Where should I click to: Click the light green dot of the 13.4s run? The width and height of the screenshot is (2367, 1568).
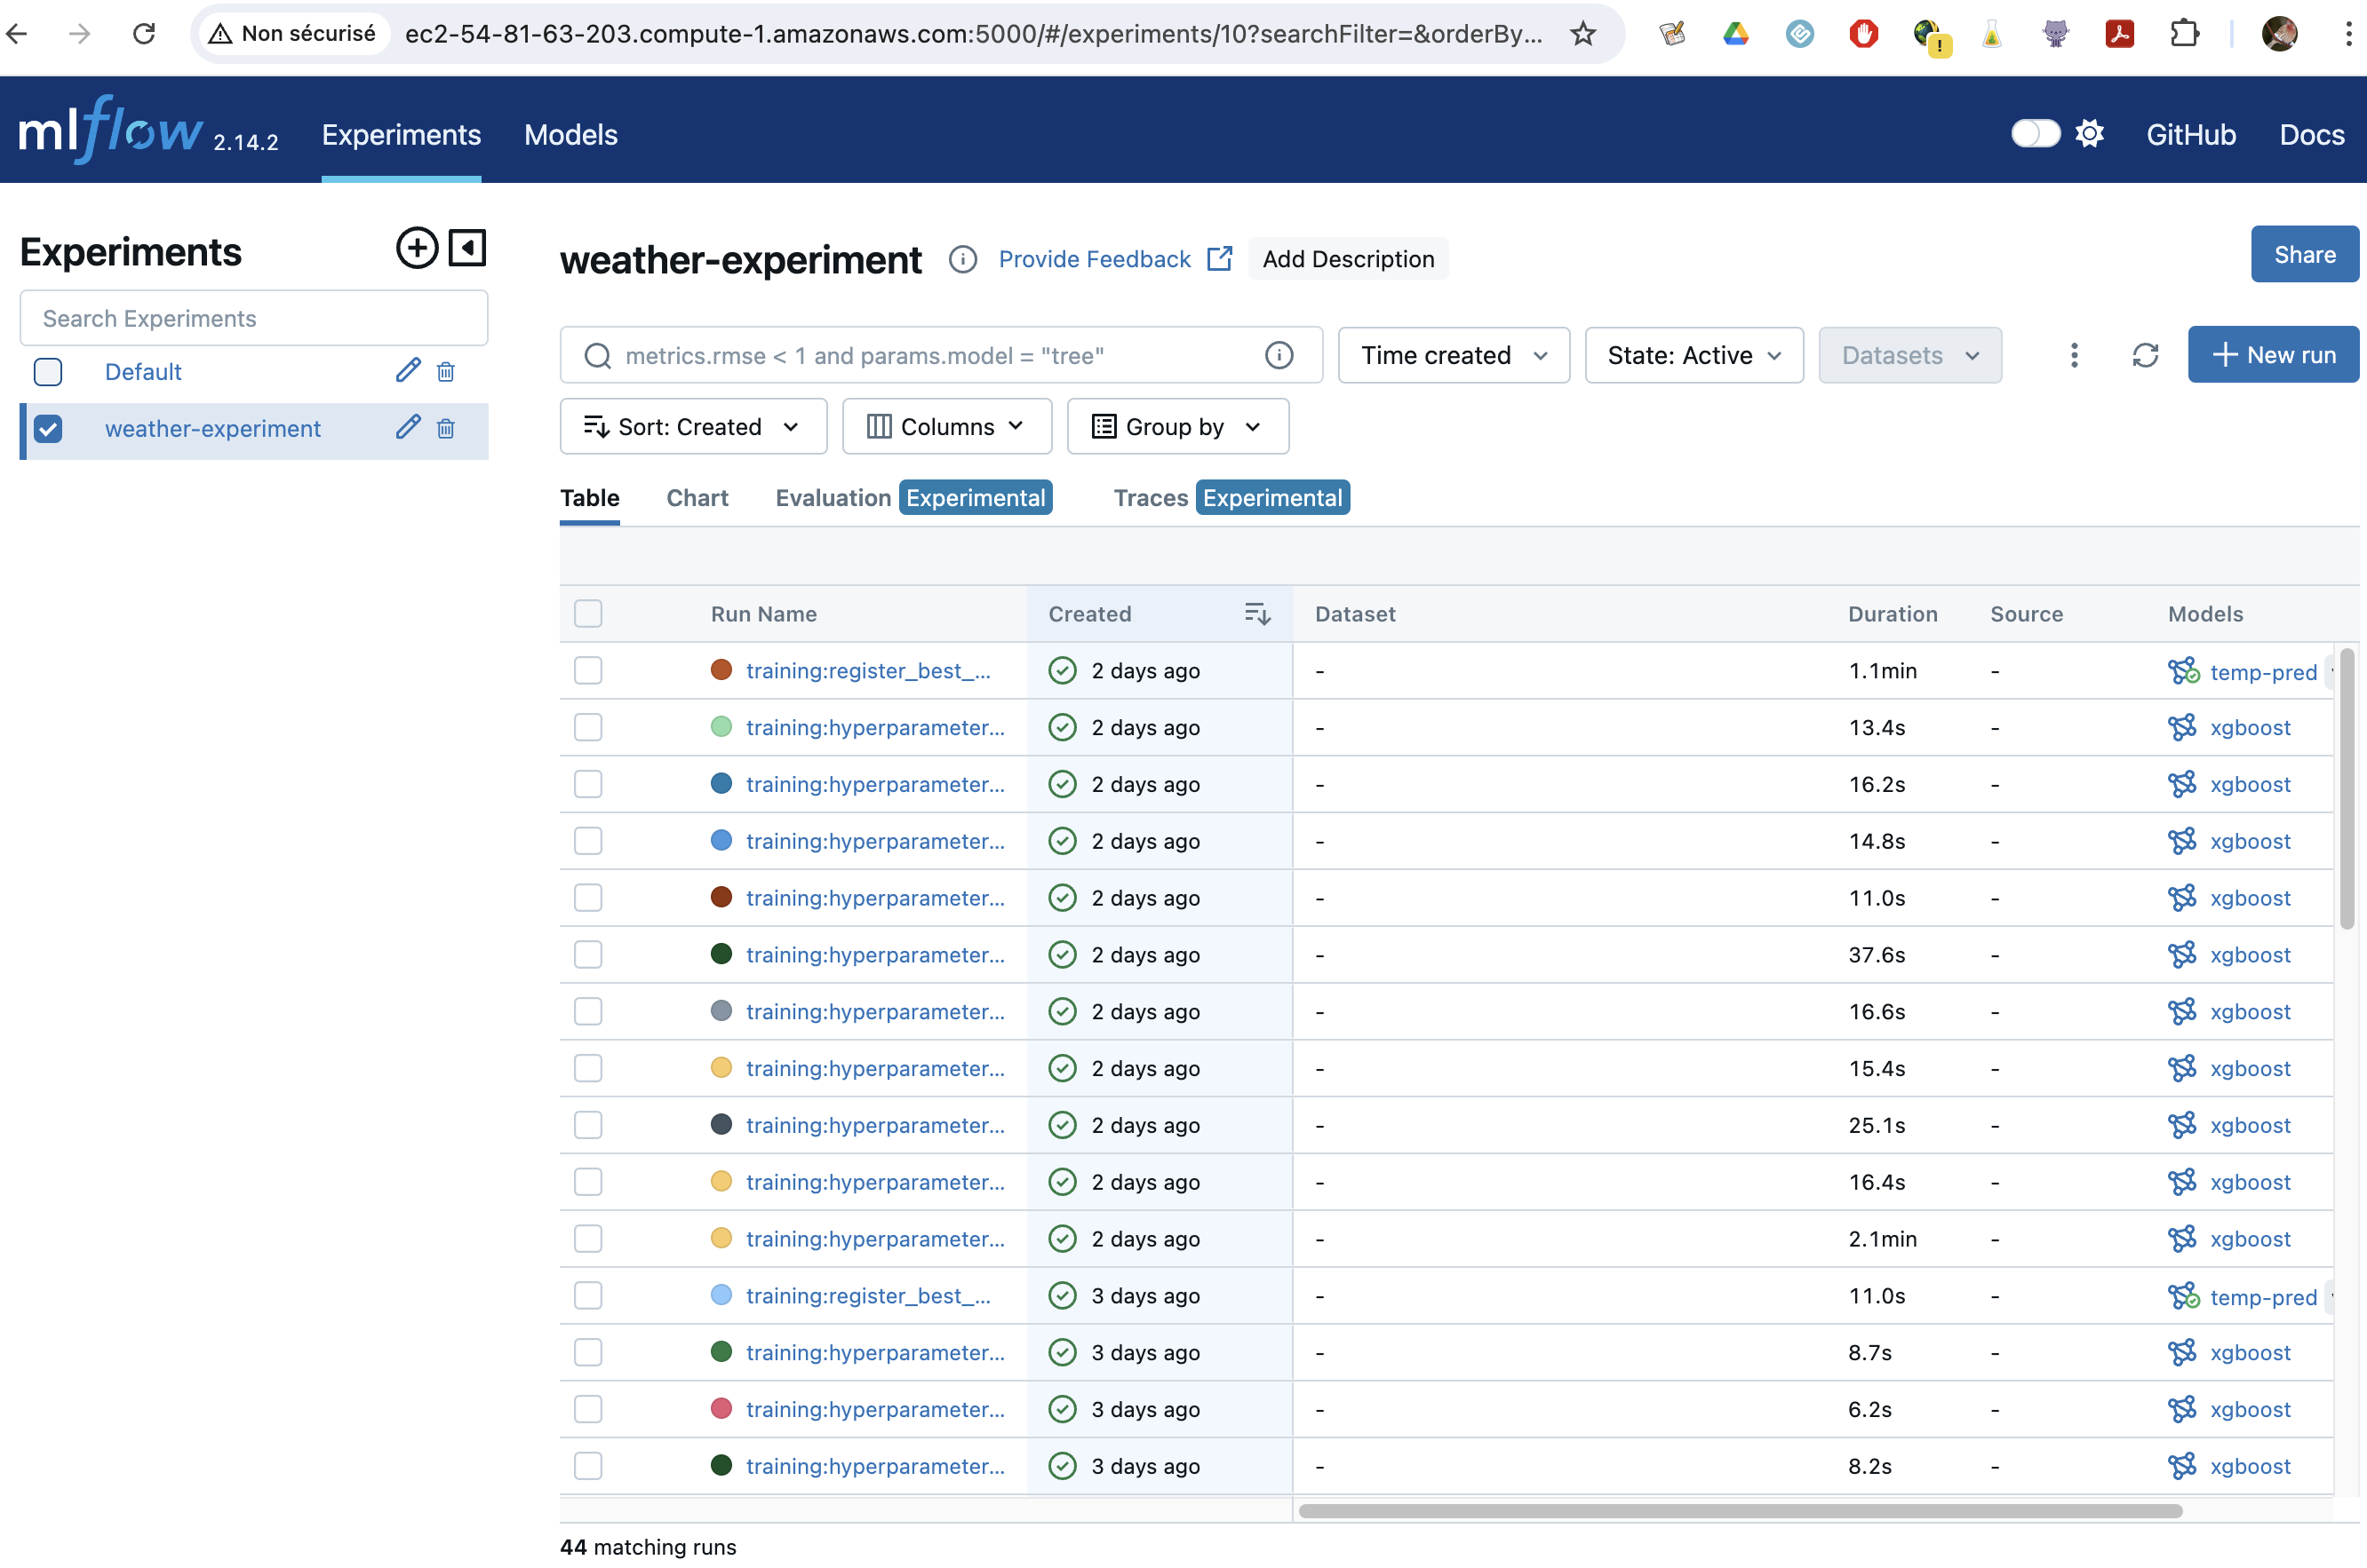point(721,727)
